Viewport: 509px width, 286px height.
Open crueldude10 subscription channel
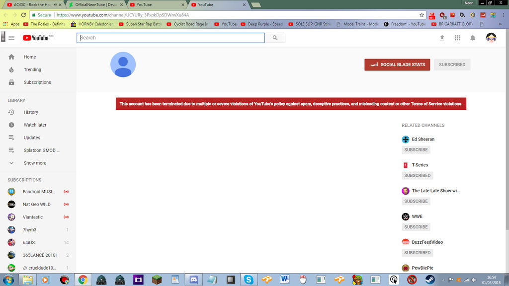click(38, 268)
